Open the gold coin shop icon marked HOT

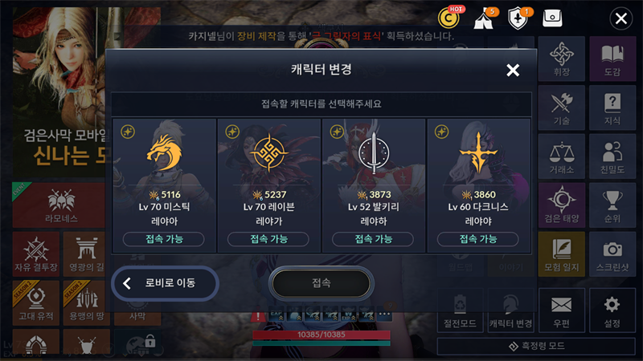click(x=449, y=18)
